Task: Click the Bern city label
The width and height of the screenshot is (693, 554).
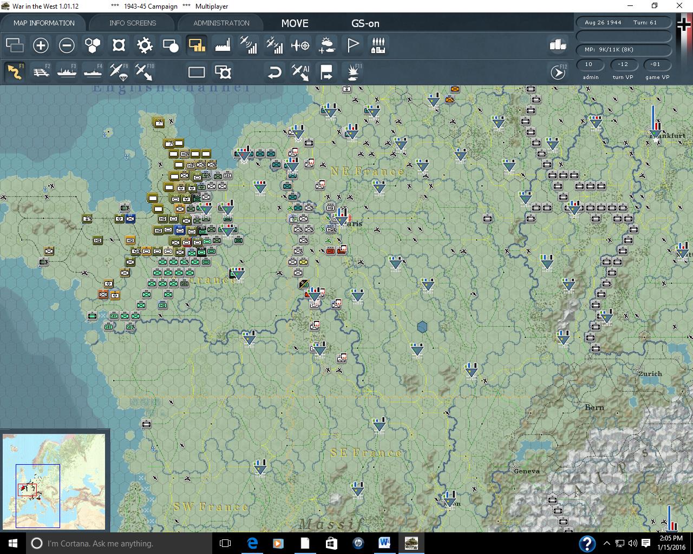Action: coord(594,407)
